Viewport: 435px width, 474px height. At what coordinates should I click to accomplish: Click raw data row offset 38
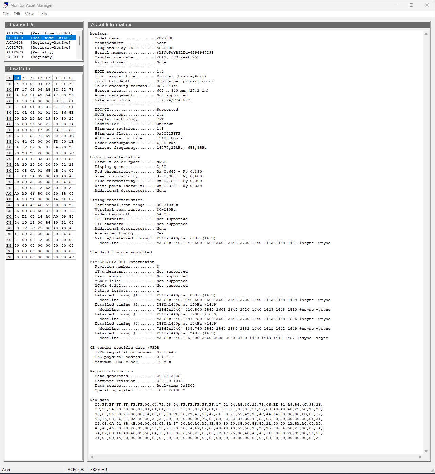pyautogui.click(x=9, y=118)
